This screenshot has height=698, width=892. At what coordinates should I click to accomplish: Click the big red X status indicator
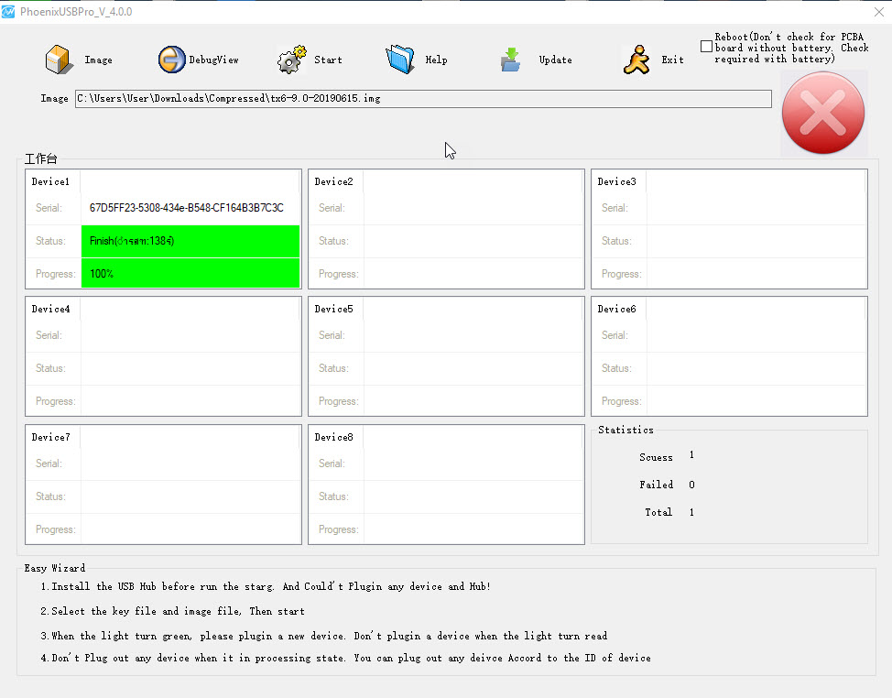click(823, 113)
